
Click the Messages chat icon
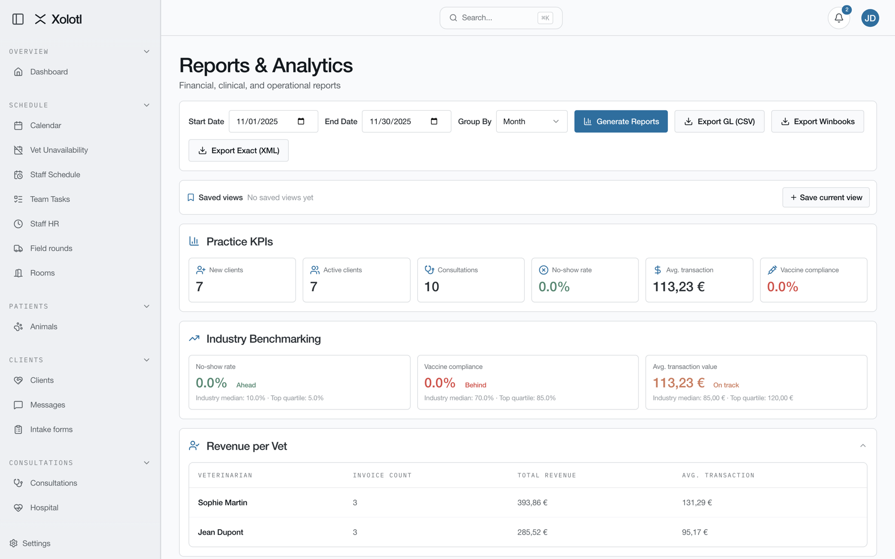click(18, 405)
